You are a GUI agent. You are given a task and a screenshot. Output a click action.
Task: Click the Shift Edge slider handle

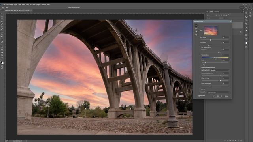coord(211,40)
